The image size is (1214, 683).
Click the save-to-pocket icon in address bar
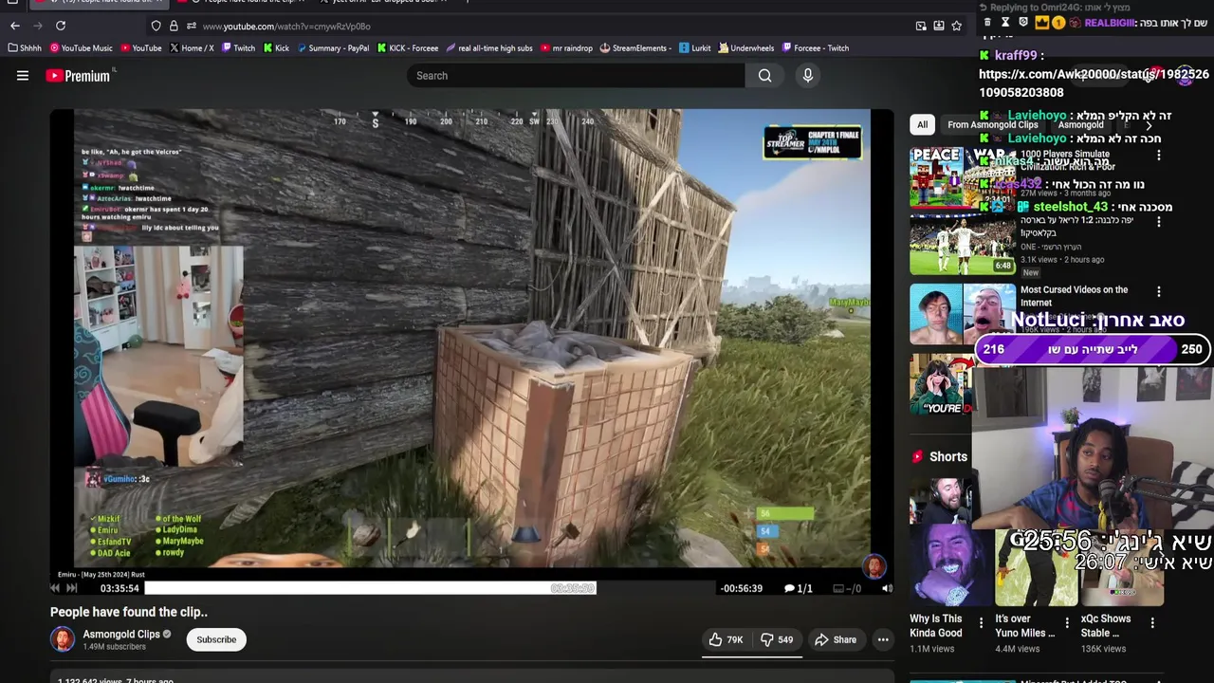pos(939,26)
